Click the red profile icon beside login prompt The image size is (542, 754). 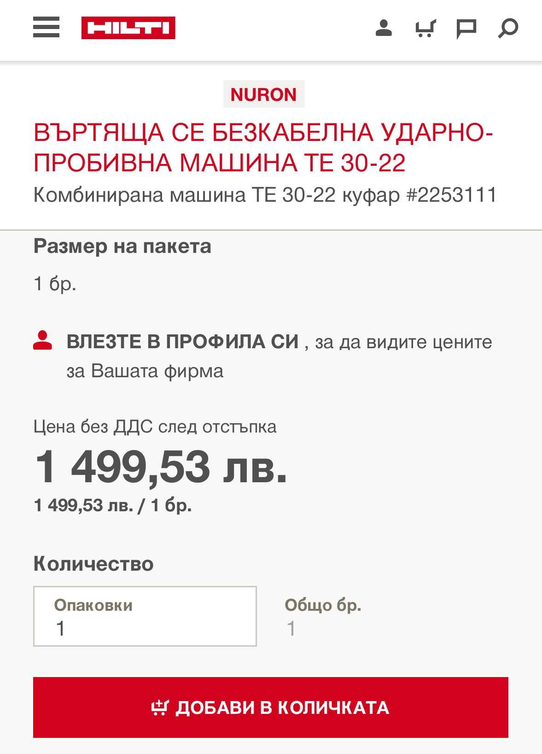click(x=42, y=340)
